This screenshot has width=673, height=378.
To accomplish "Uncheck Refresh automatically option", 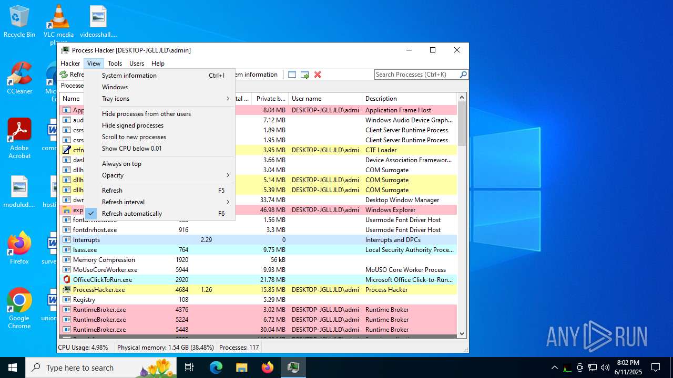I will point(159,213).
